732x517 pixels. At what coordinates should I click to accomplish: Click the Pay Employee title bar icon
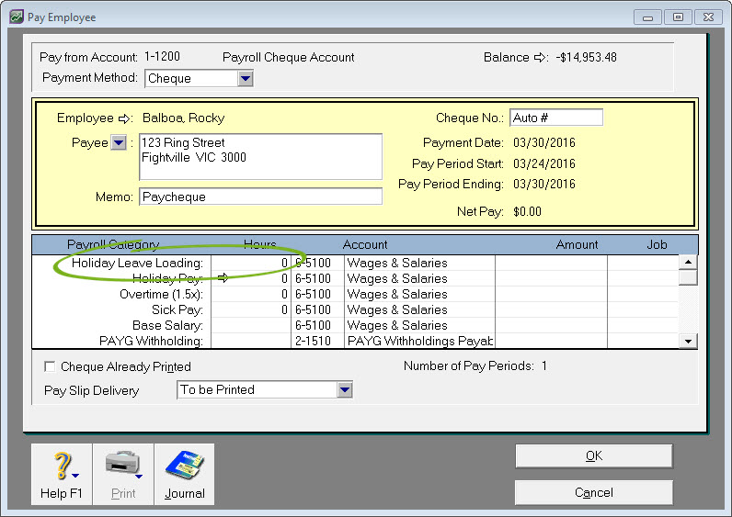click(x=17, y=17)
